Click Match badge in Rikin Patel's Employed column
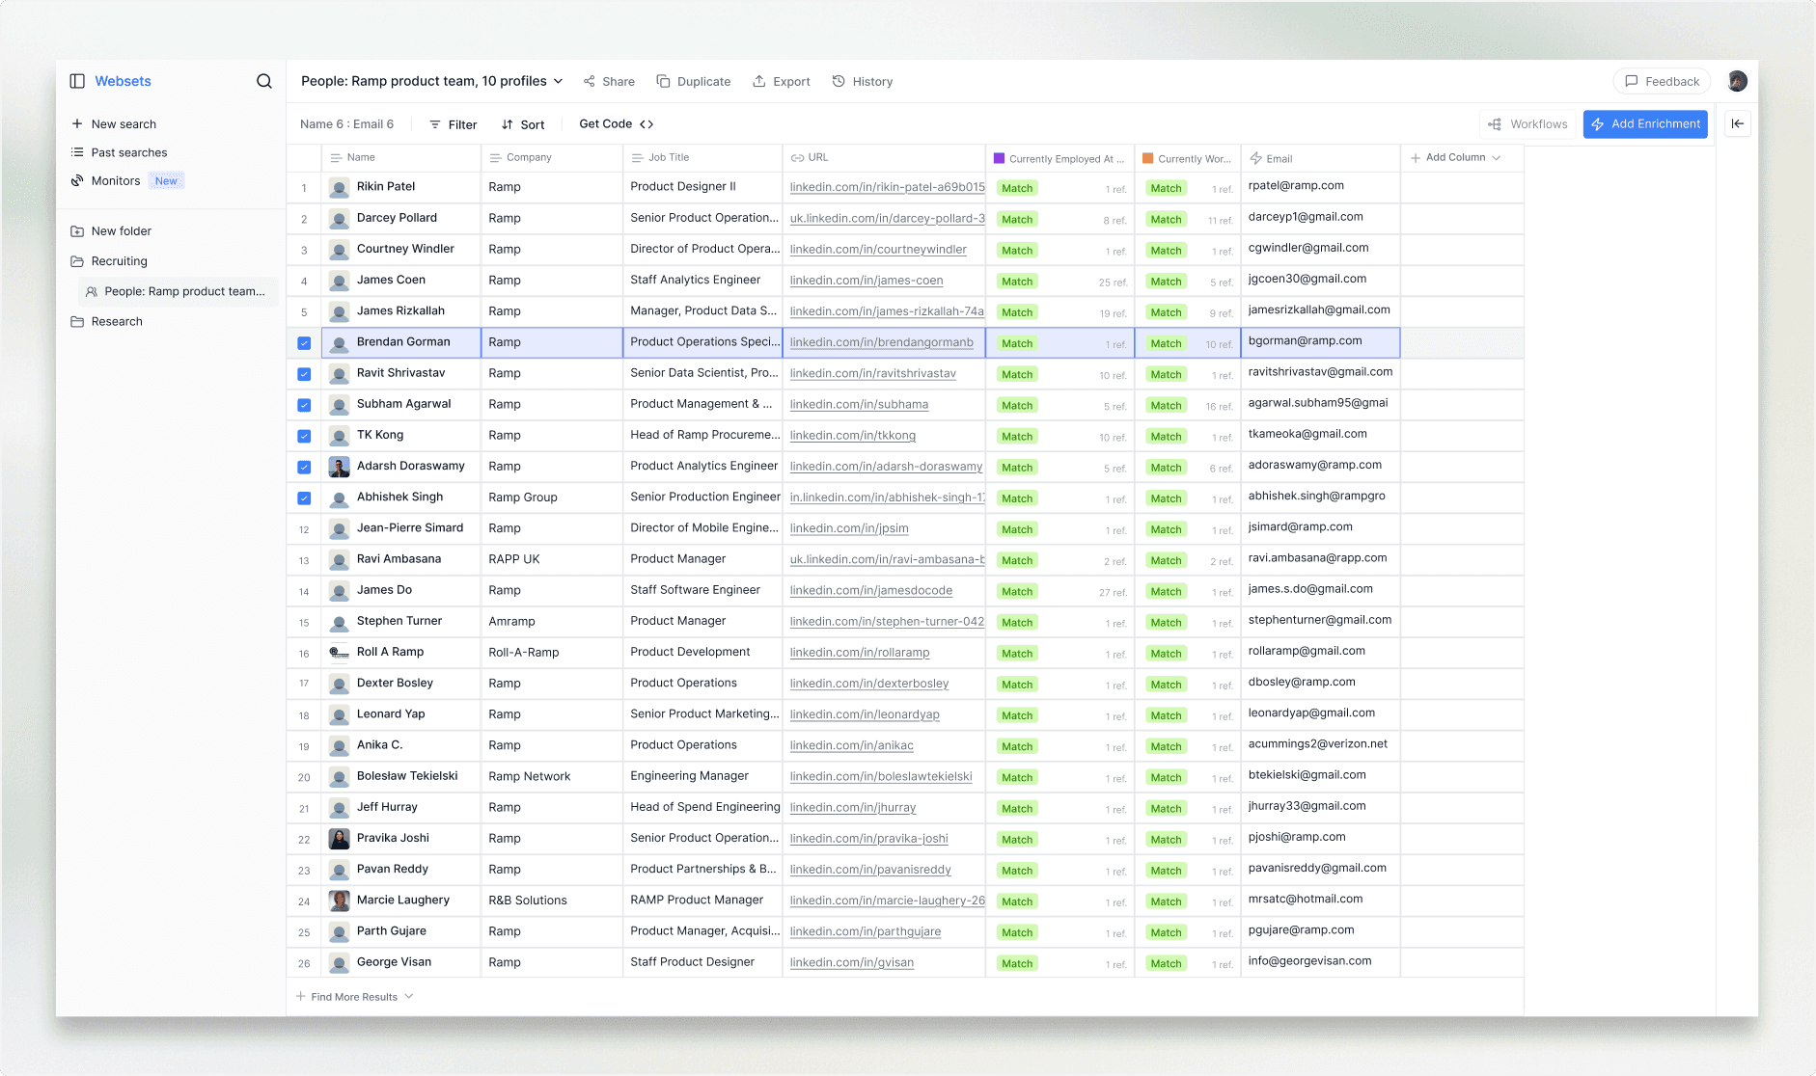The width and height of the screenshot is (1816, 1076). (x=1017, y=188)
